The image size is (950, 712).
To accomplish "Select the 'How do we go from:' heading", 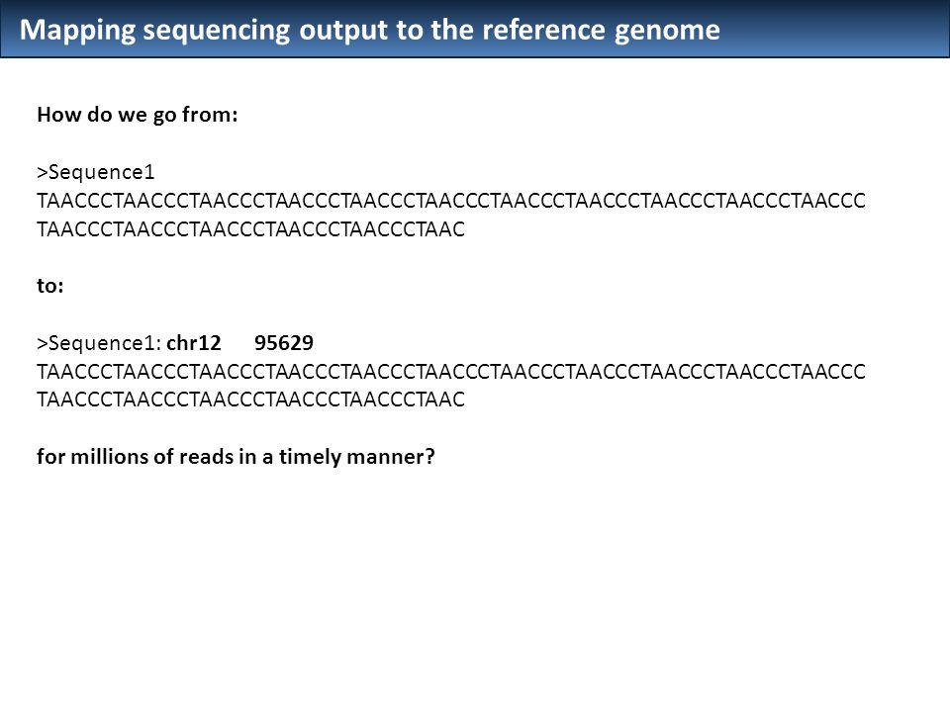I will [138, 115].
